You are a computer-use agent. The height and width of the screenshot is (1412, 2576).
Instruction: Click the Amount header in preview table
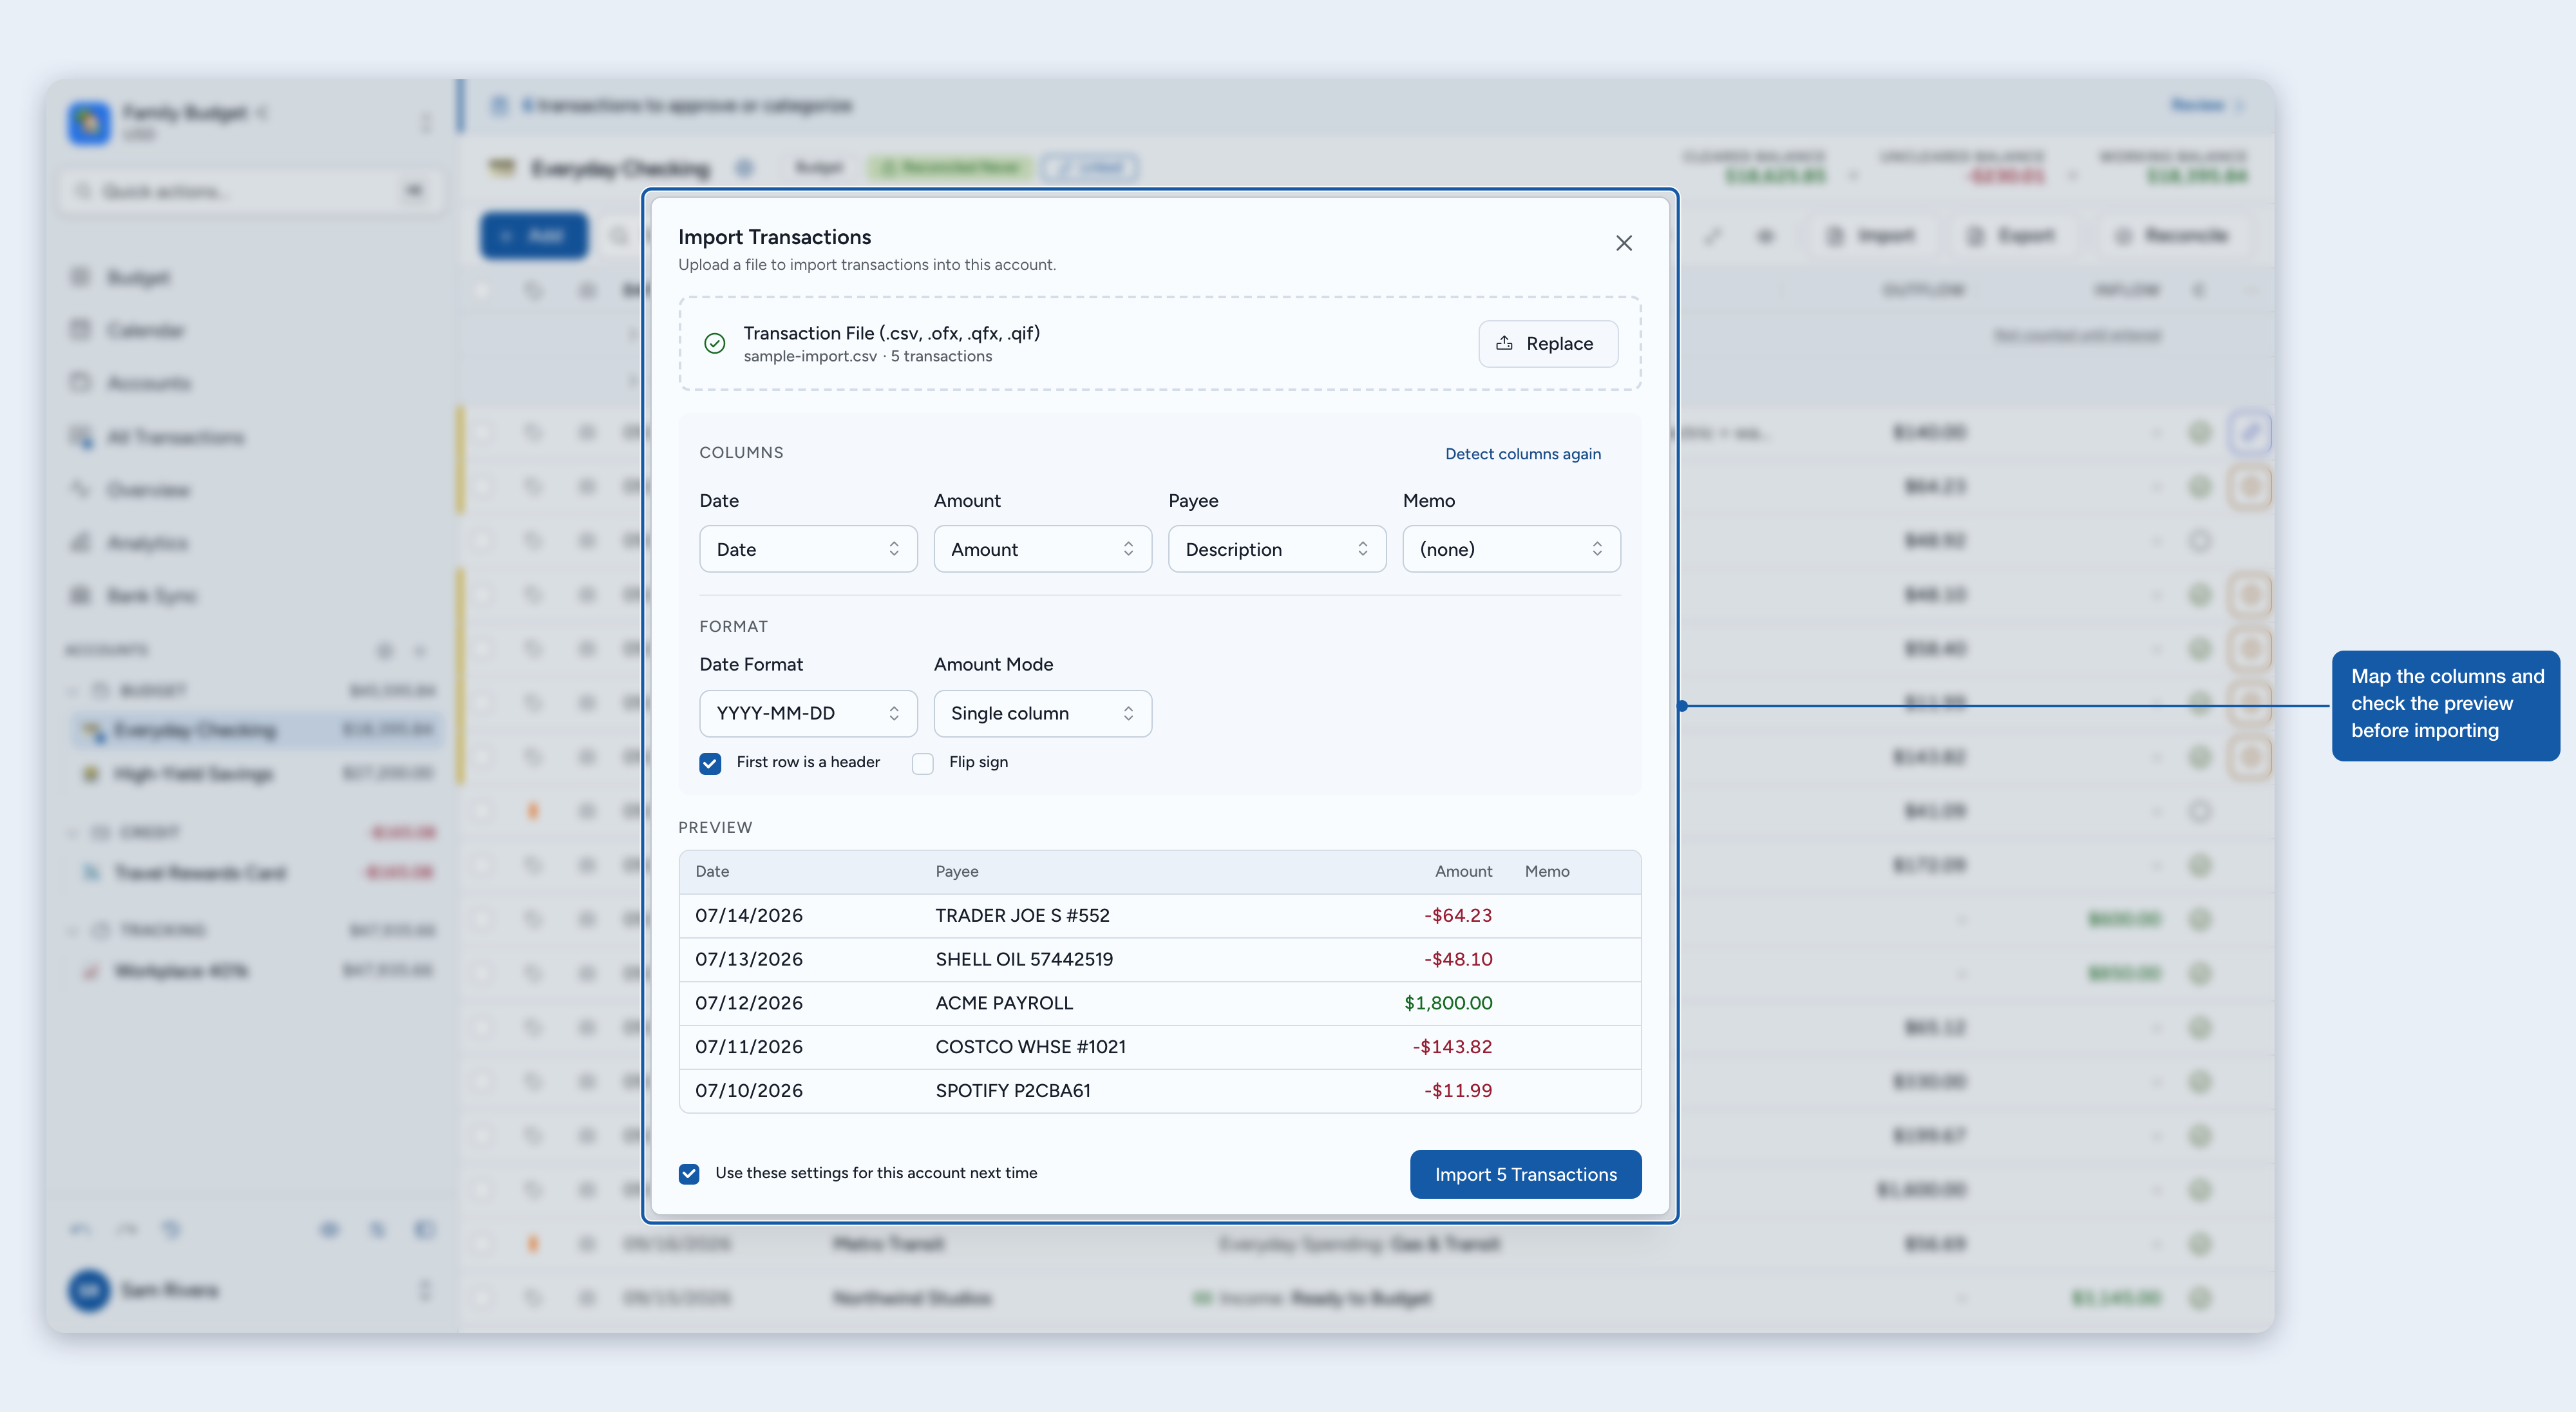pos(1463,871)
